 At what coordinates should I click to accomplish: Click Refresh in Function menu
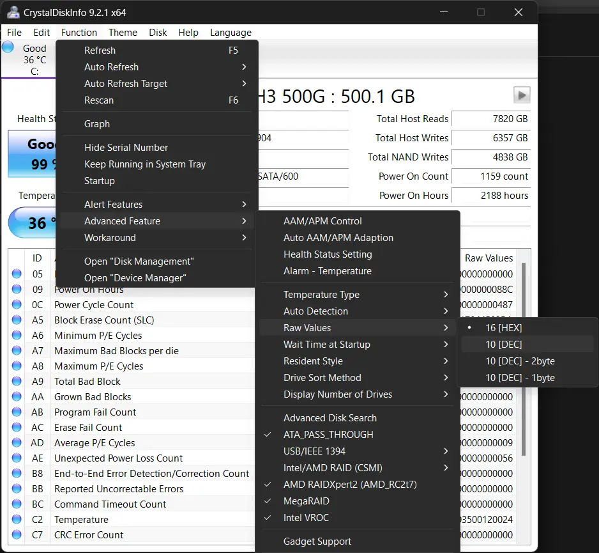point(157,50)
